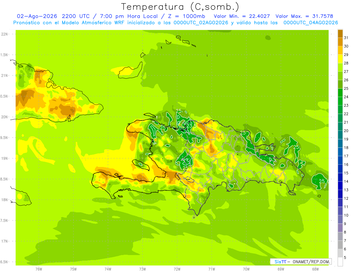Click the "Temperatura (C,somb.)" map title

[180, 7]
